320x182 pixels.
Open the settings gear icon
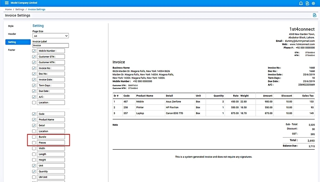[x=313, y=3]
